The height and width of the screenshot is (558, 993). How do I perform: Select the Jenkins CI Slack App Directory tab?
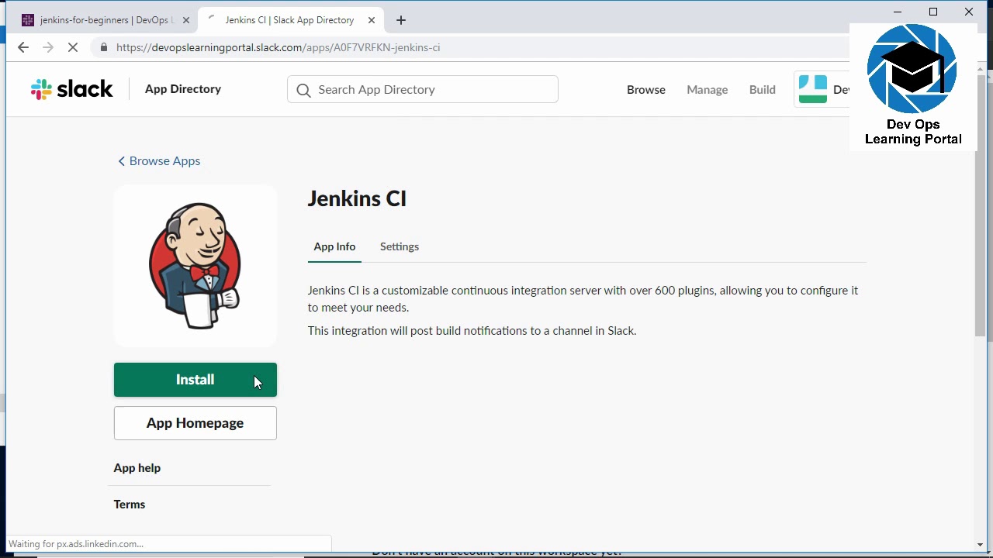[x=290, y=20]
